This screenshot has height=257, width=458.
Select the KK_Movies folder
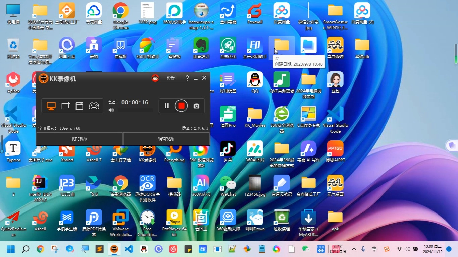click(x=255, y=117)
